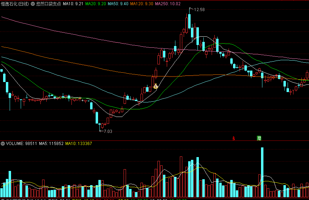Click the VOLUME: 98511 label
The height and width of the screenshot is (200, 309).
pos(21,144)
